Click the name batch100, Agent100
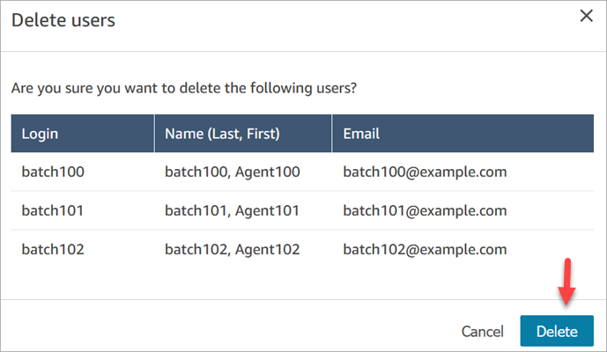Viewport: 607px width, 352px height. 233,172
